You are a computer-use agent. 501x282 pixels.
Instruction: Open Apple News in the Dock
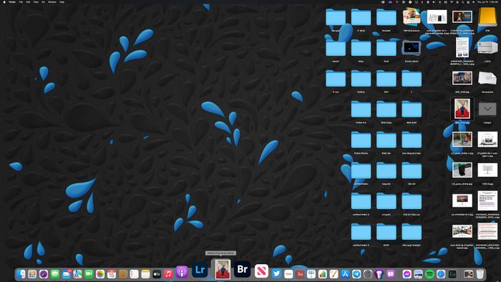click(x=261, y=271)
